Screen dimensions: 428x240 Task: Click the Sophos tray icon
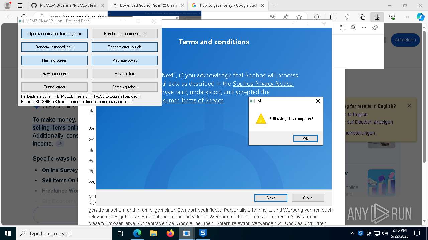[360, 233]
